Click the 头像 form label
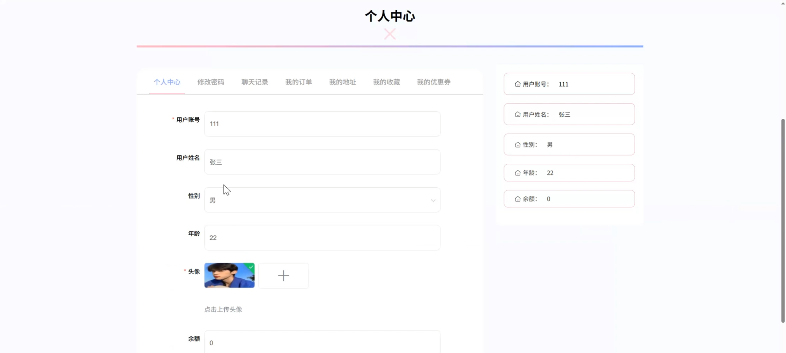786x353 pixels. (x=194, y=272)
